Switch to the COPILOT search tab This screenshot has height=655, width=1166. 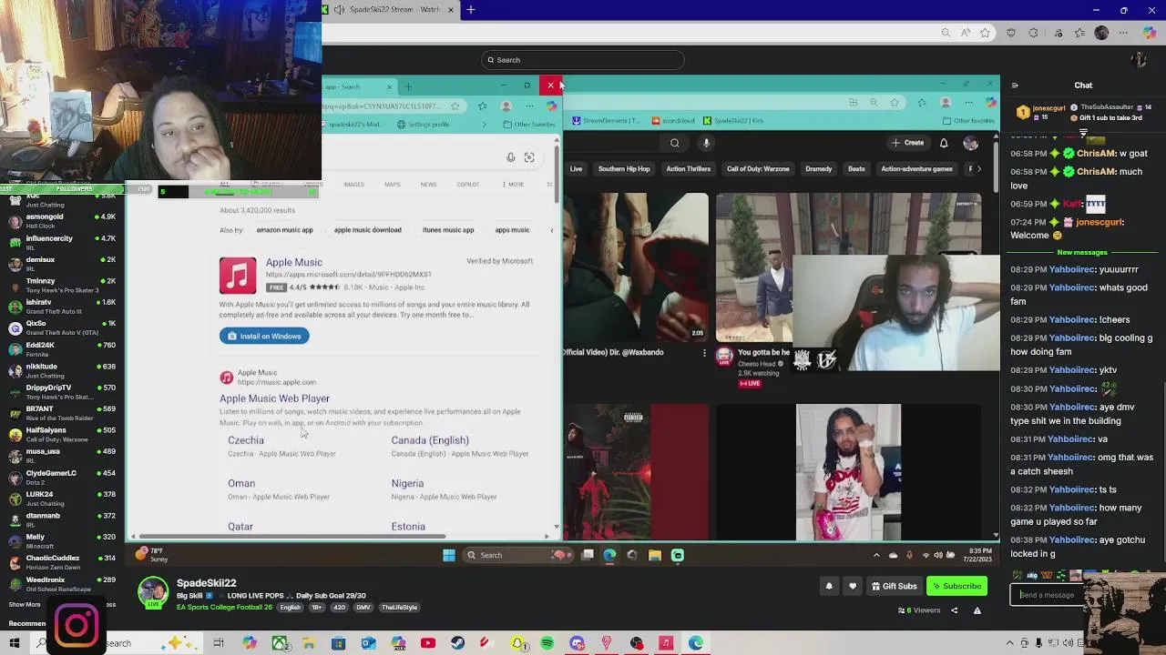click(x=467, y=185)
